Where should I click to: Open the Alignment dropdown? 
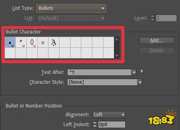[122, 114]
